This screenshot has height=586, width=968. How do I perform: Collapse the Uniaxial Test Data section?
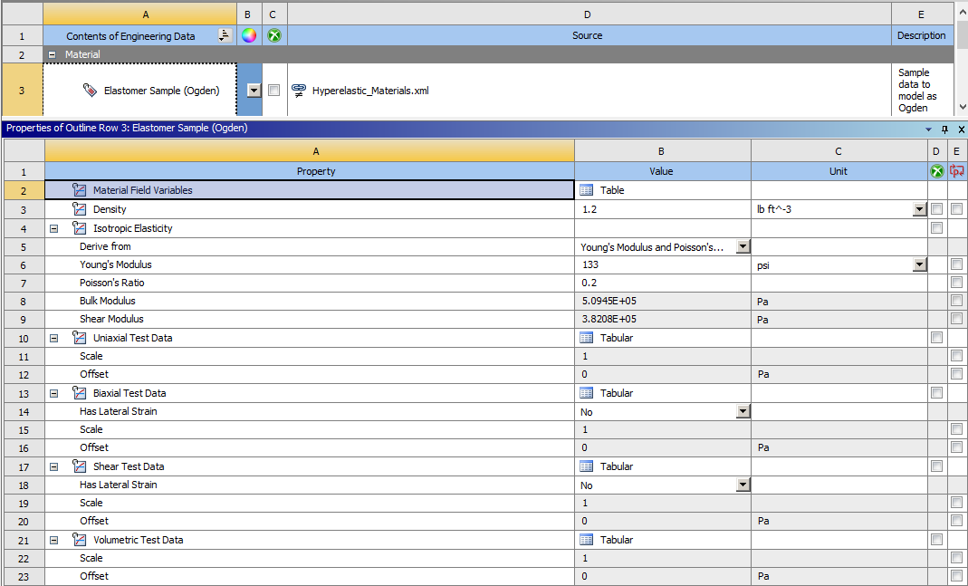53,339
